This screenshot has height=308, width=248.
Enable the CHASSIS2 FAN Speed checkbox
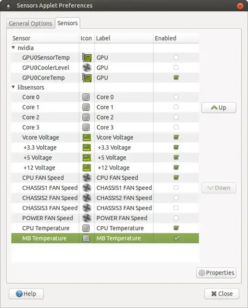[176, 198]
